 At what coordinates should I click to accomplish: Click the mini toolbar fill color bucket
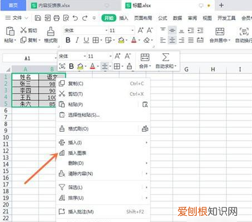(x=80, y=66)
